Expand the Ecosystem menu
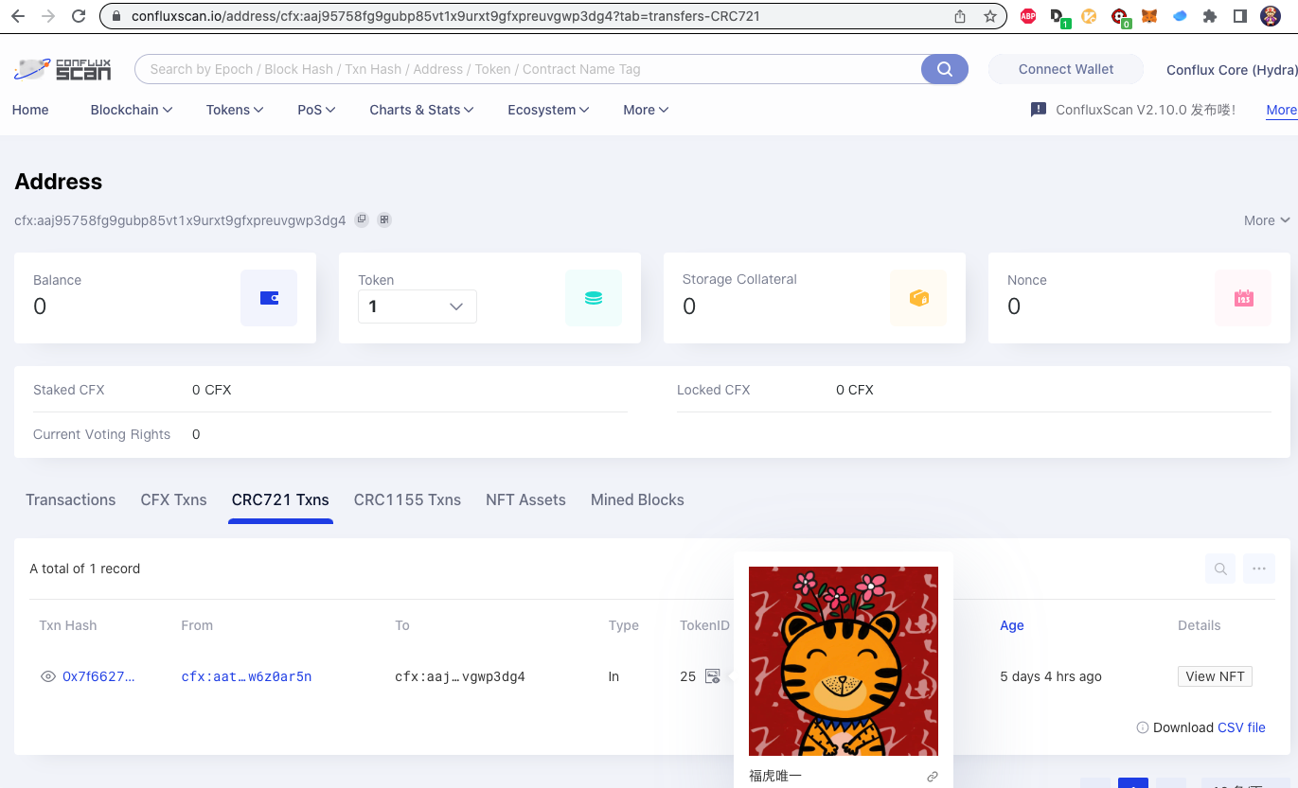 click(549, 110)
